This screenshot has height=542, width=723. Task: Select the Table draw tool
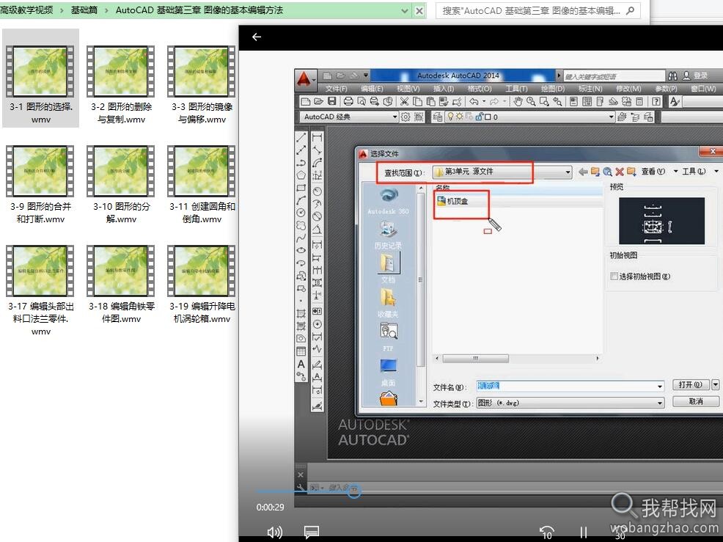301,351
